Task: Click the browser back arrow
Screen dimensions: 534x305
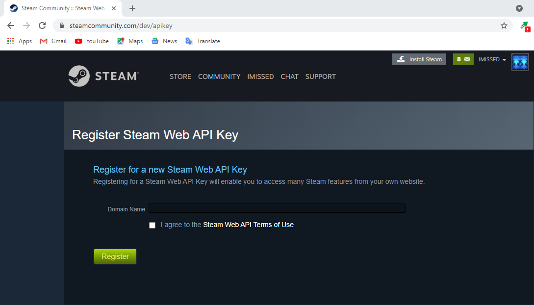Action: (11, 25)
